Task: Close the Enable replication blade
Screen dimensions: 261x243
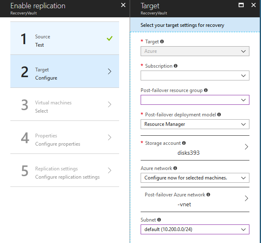Action: [x=123, y=5]
